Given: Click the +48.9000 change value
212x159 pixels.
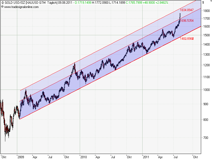Looking at the screenshot, I should point(149,3).
